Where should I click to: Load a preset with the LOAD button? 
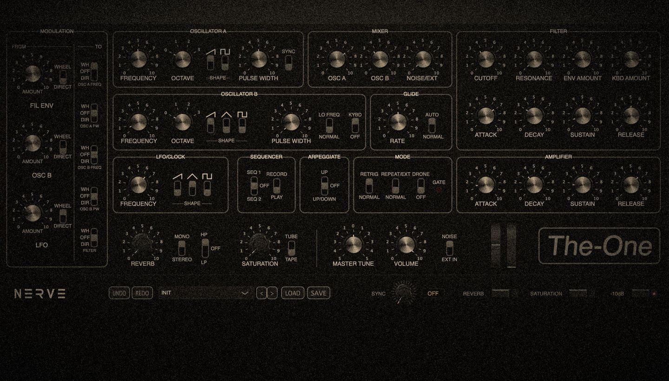[x=293, y=293]
